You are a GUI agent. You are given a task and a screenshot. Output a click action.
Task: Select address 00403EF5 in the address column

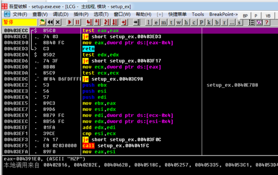(x=16, y=146)
